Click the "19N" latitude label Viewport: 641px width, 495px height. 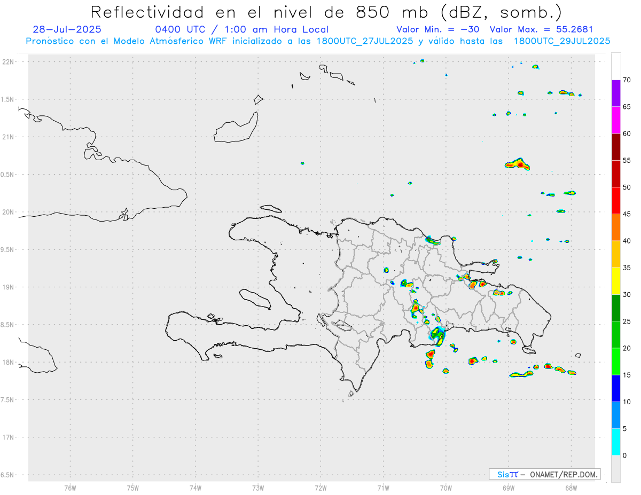pos(8,287)
